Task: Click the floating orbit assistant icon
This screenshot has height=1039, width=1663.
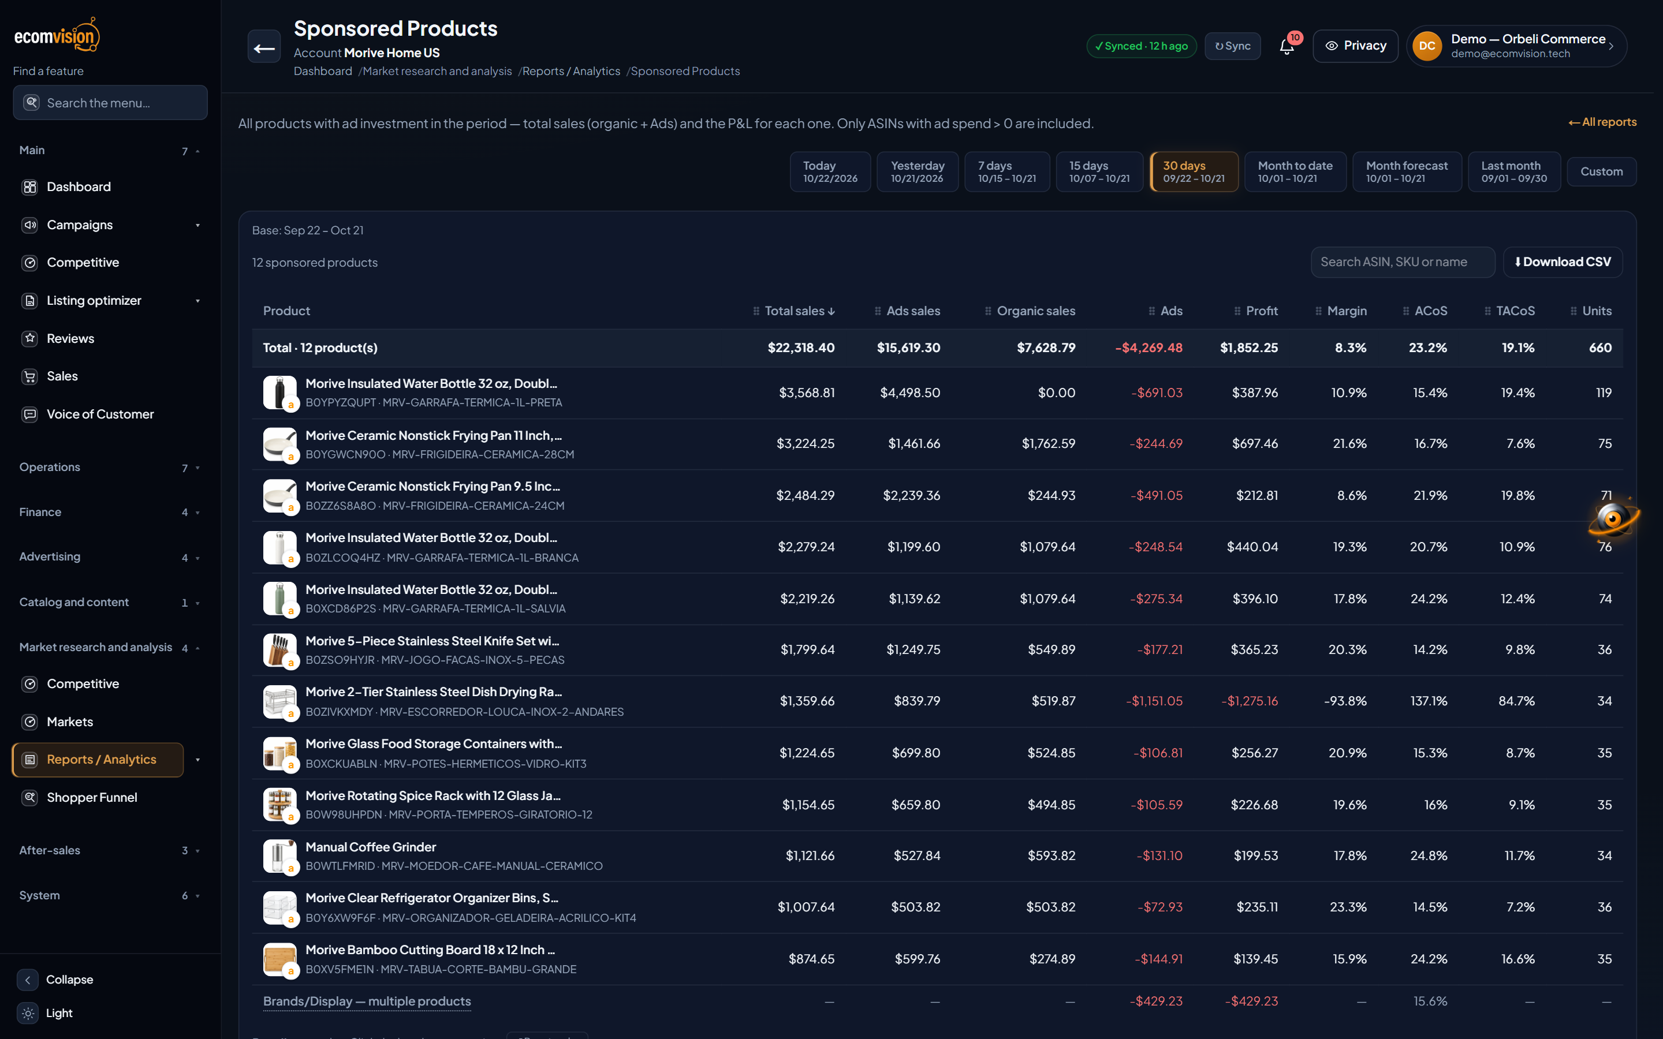Action: point(1613,519)
